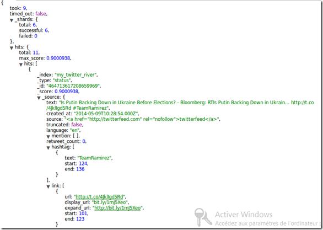This screenshot has height=230, width=323.
Task: Click the display_url value bit.ly/1mJ5Xeo
Action: tap(110, 202)
